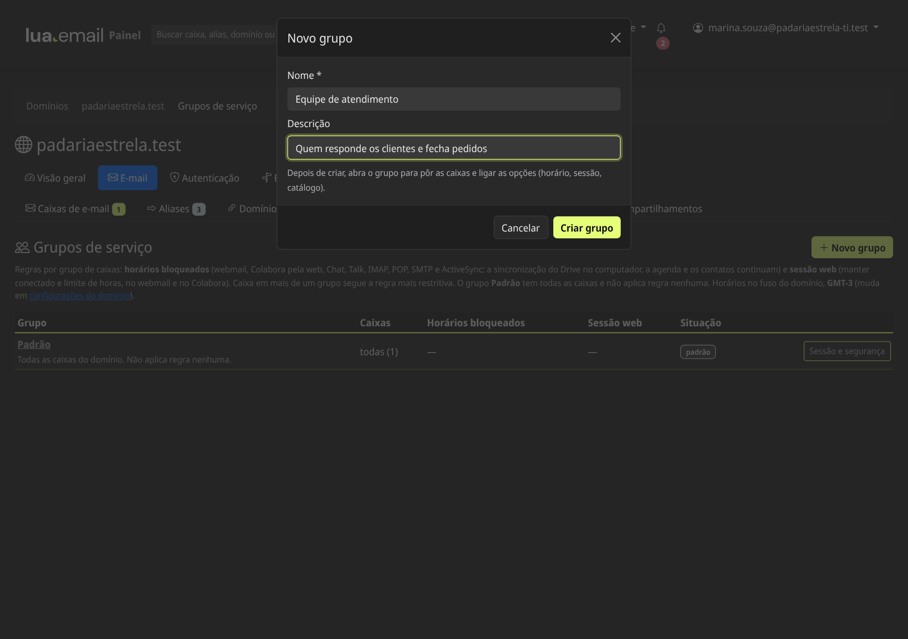Click the Caixas column header

click(375, 323)
